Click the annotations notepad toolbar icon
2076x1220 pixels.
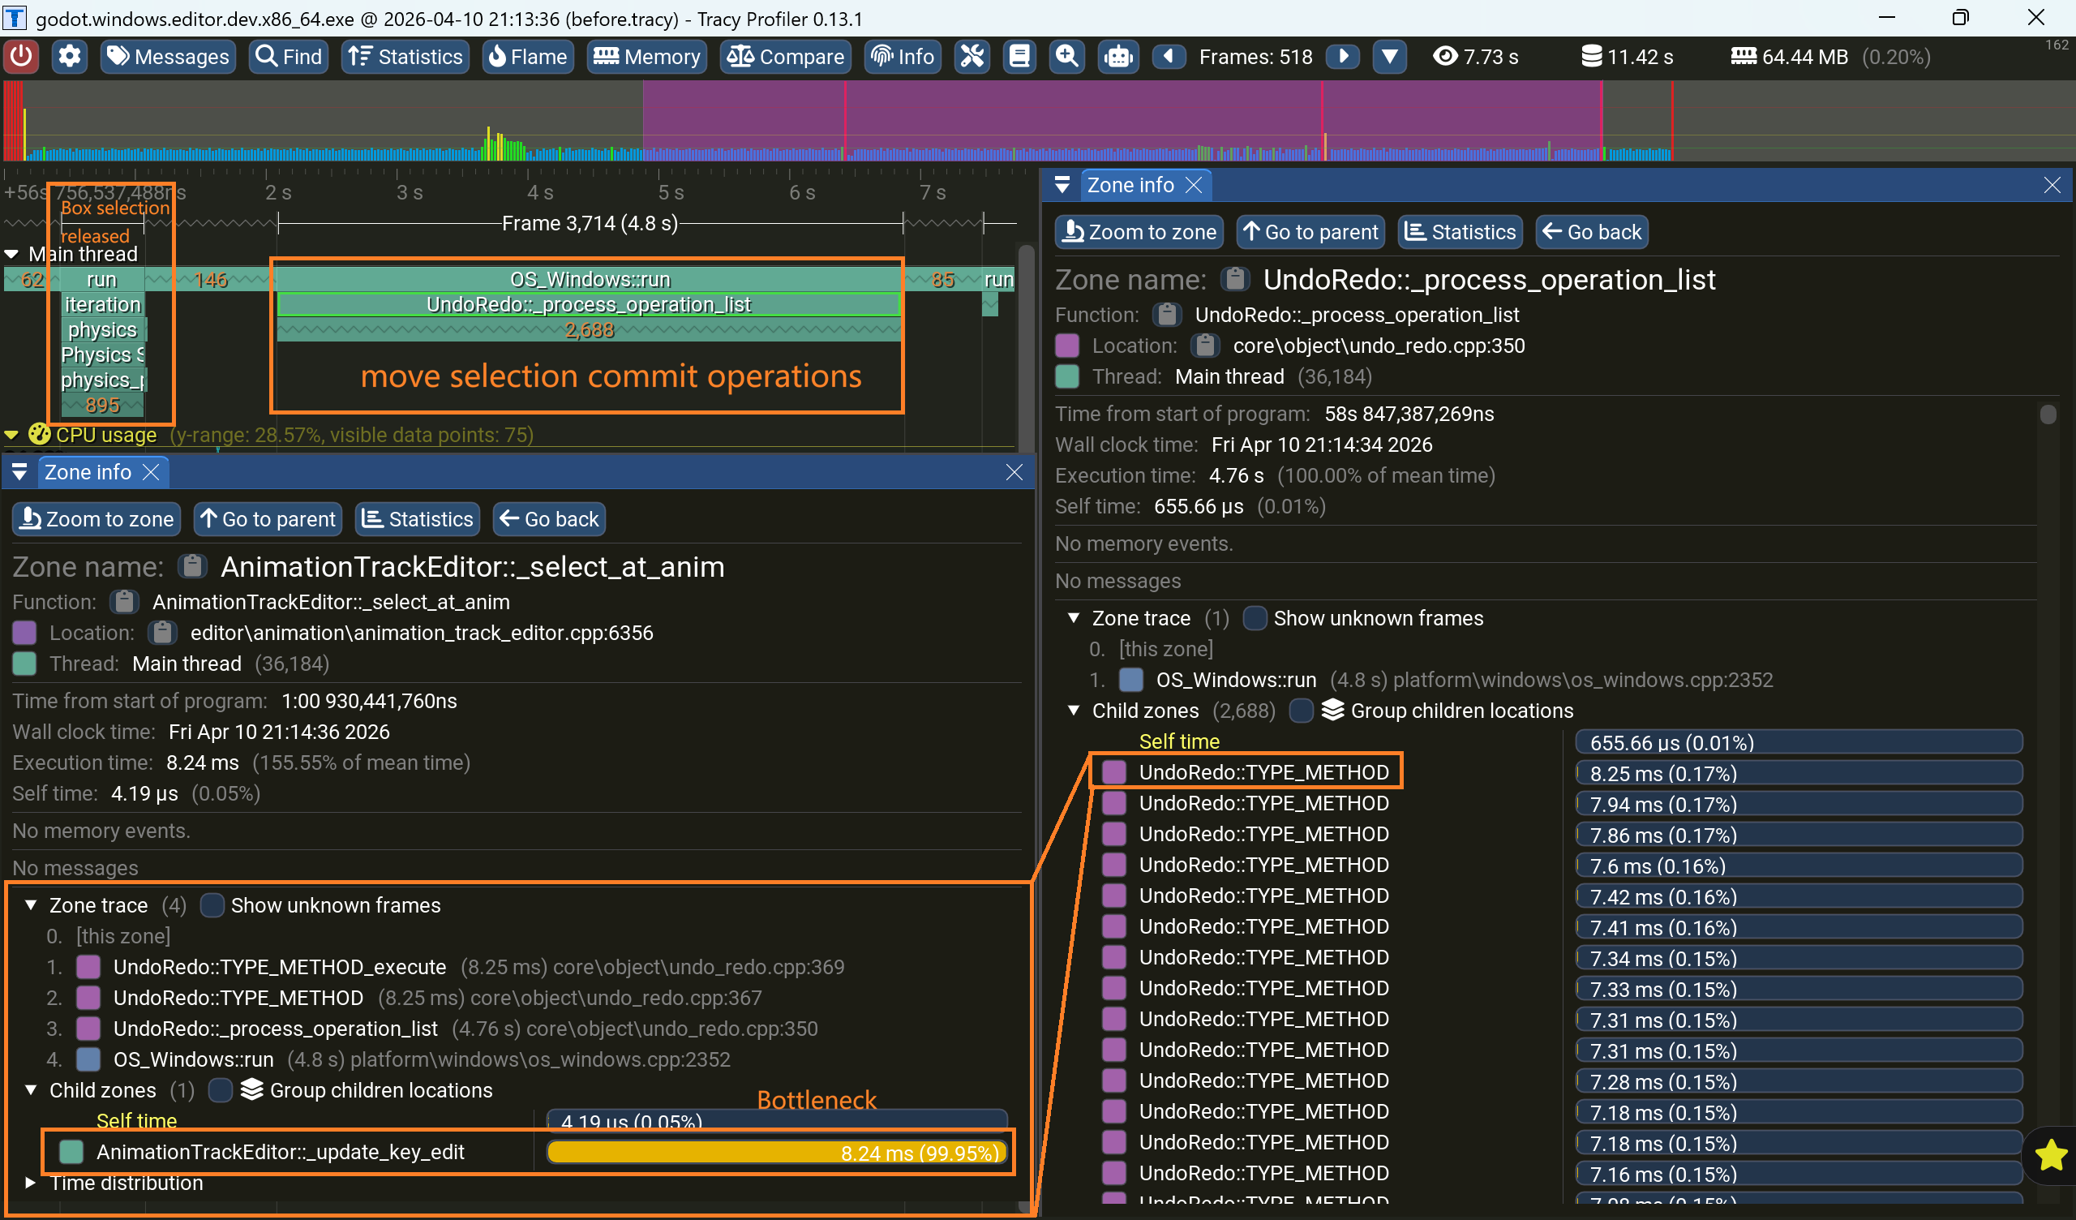click(x=1019, y=56)
